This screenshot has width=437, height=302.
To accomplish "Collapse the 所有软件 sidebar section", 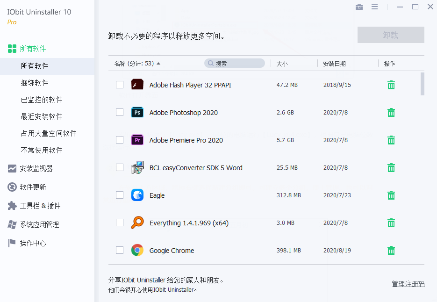I will click(x=33, y=49).
